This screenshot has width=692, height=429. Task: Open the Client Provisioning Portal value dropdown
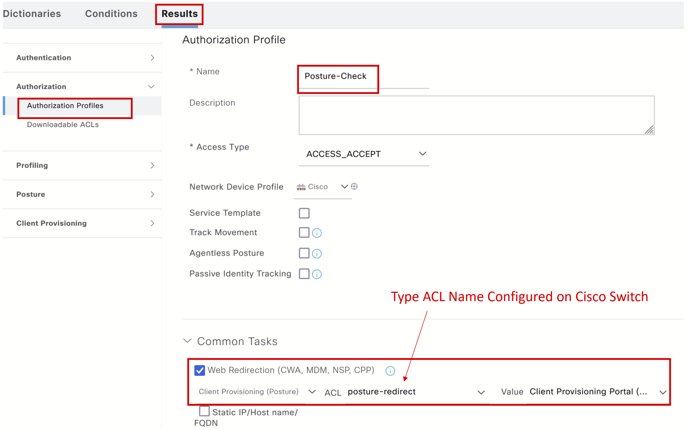[663, 392]
